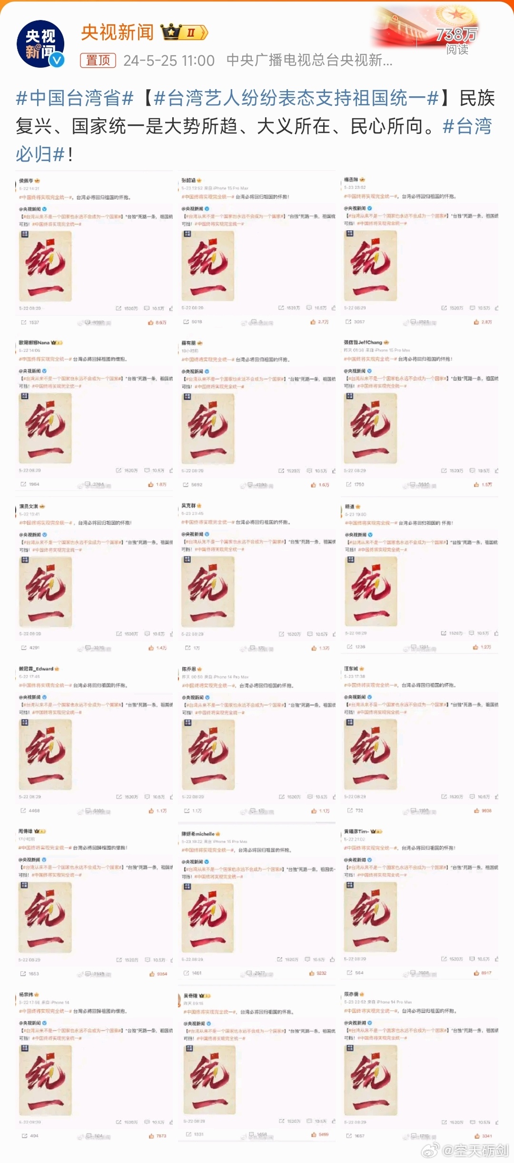View the 陈妍希michelle repost screenshot image
Screen dimensions: 514x1163
257,903
